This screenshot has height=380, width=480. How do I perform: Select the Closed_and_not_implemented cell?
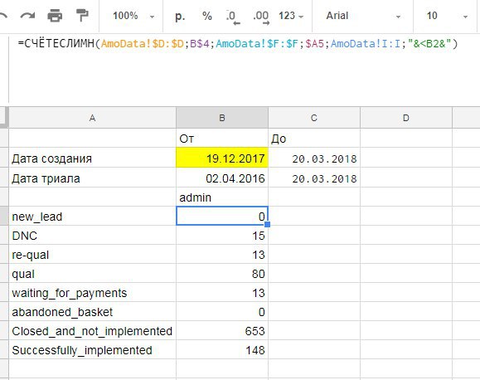click(93, 331)
